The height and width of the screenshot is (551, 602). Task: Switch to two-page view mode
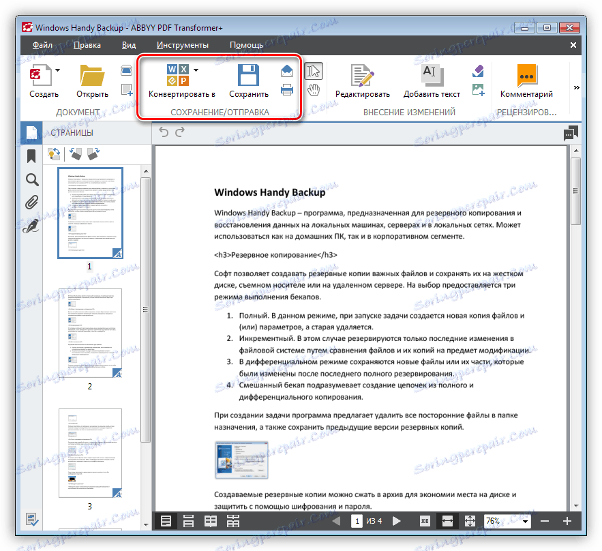pyautogui.click(x=211, y=521)
